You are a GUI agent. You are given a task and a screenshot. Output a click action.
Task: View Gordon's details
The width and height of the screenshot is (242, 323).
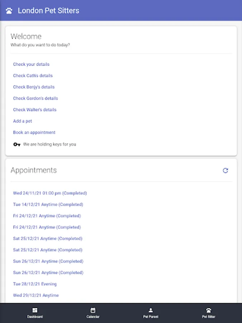coord(35,98)
